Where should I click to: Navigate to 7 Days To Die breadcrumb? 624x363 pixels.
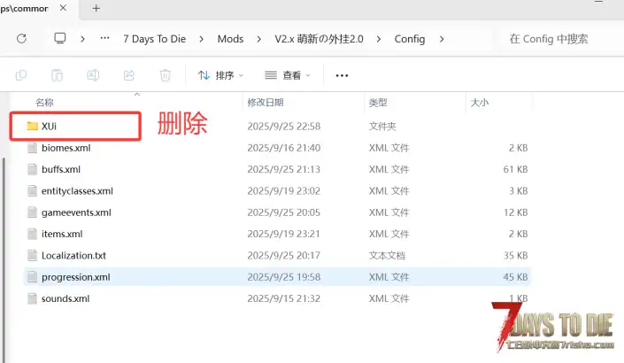pyautogui.click(x=154, y=39)
